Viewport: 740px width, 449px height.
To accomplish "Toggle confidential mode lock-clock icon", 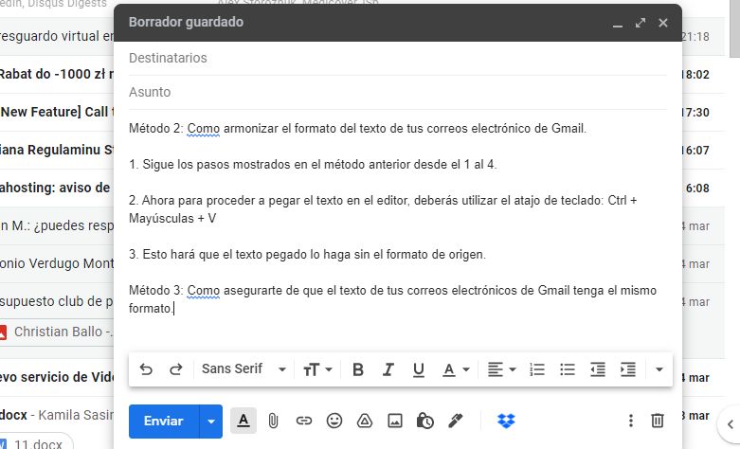I will click(x=424, y=421).
